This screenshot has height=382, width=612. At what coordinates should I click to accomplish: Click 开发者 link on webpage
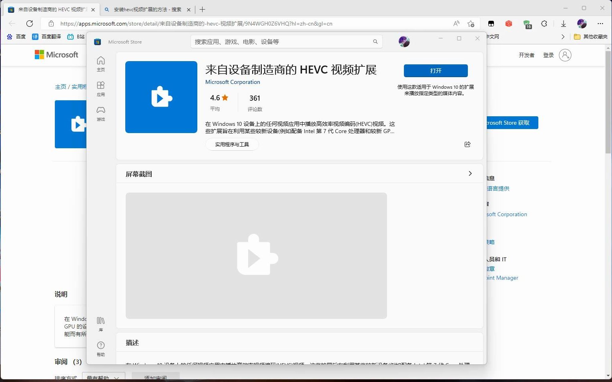click(x=526, y=55)
